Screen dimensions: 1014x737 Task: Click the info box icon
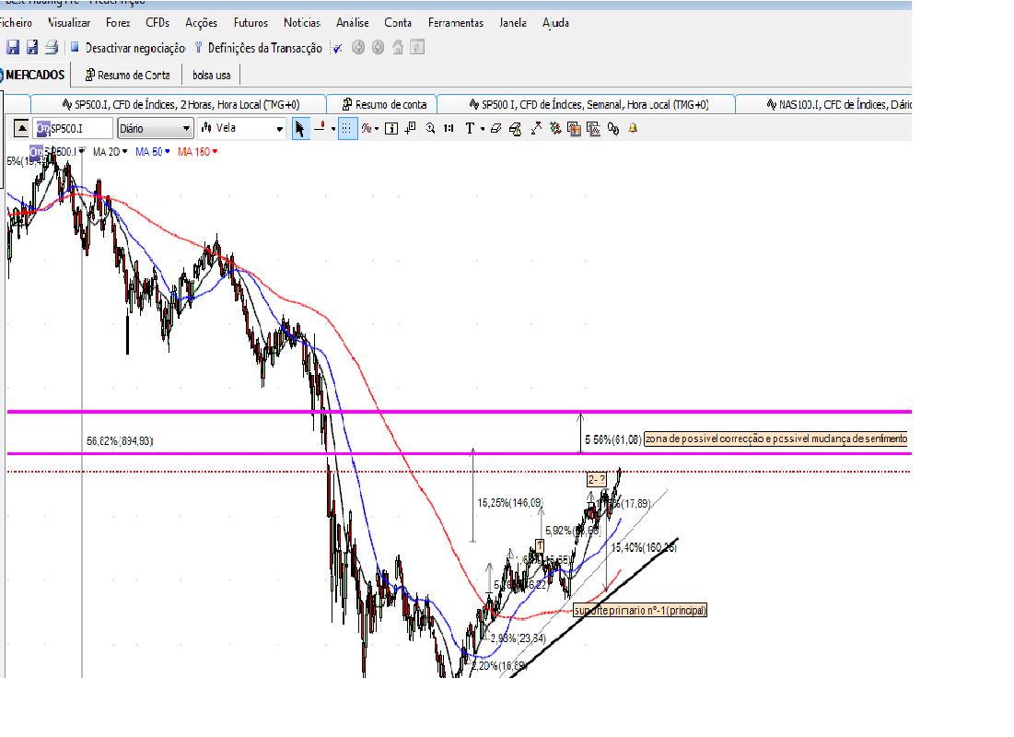tap(391, 128)
